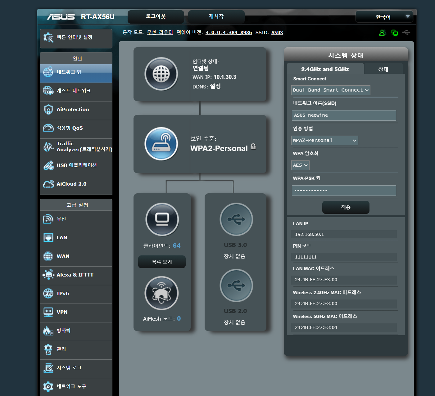Click the 목록 보기 button

[x=162, y=262]
